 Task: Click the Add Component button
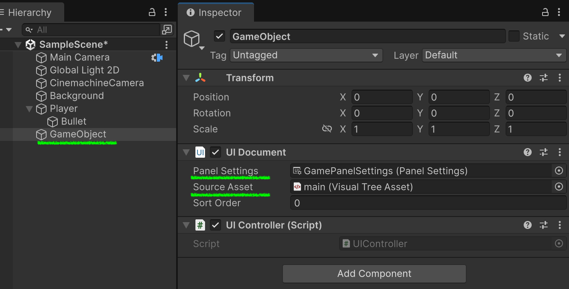pos(374,274)
